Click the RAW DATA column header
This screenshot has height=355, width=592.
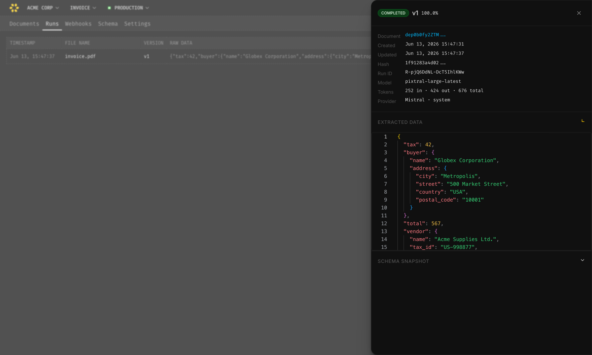pos(181,43)
